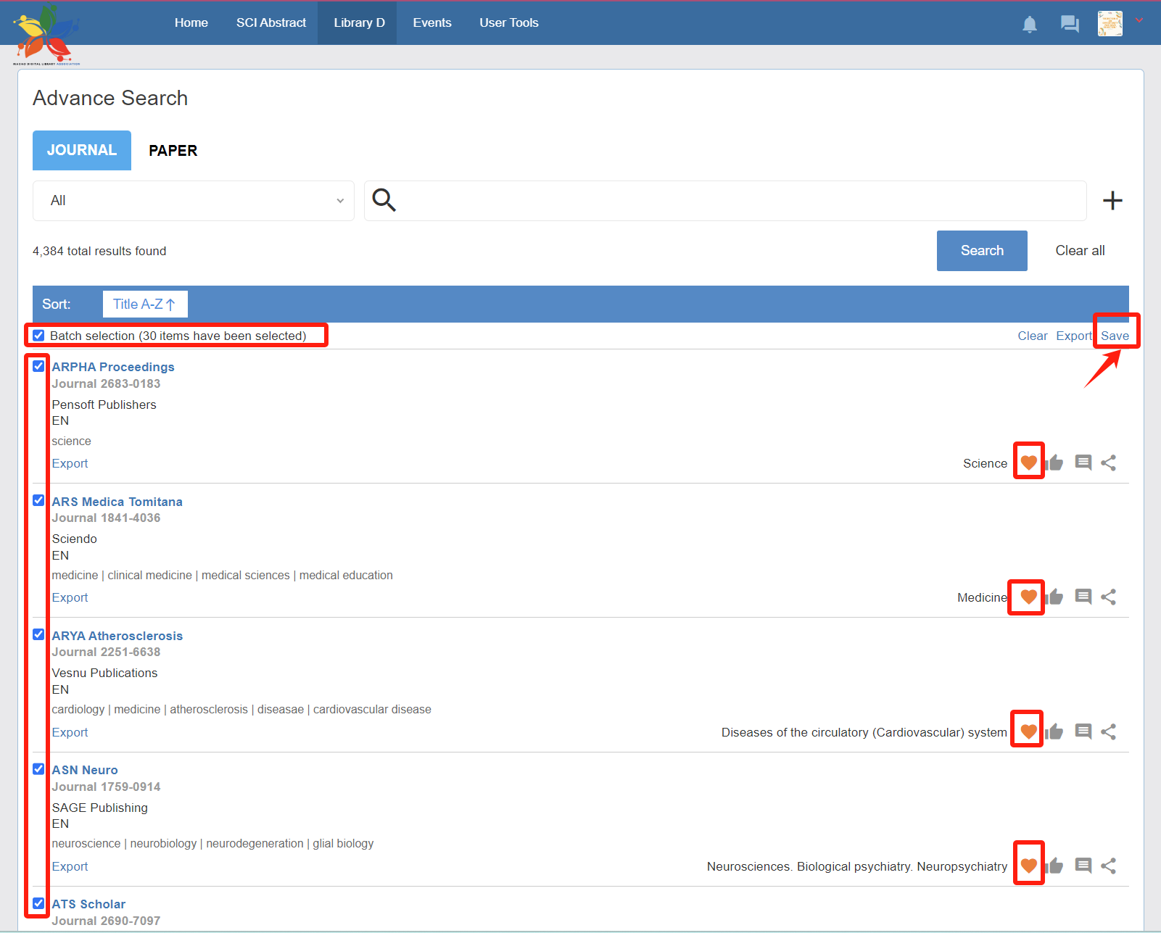Open the SCI Abstract menu
Viewport: 1161px width, 933px height.
[271, 23]
